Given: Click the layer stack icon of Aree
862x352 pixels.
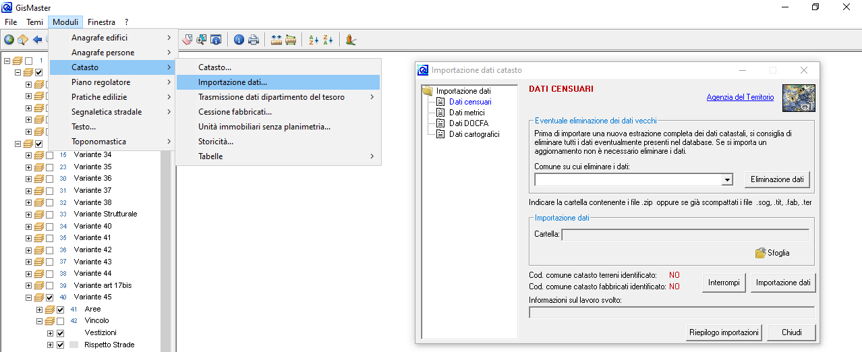Looking at the screenshot, I should [50, 310].
